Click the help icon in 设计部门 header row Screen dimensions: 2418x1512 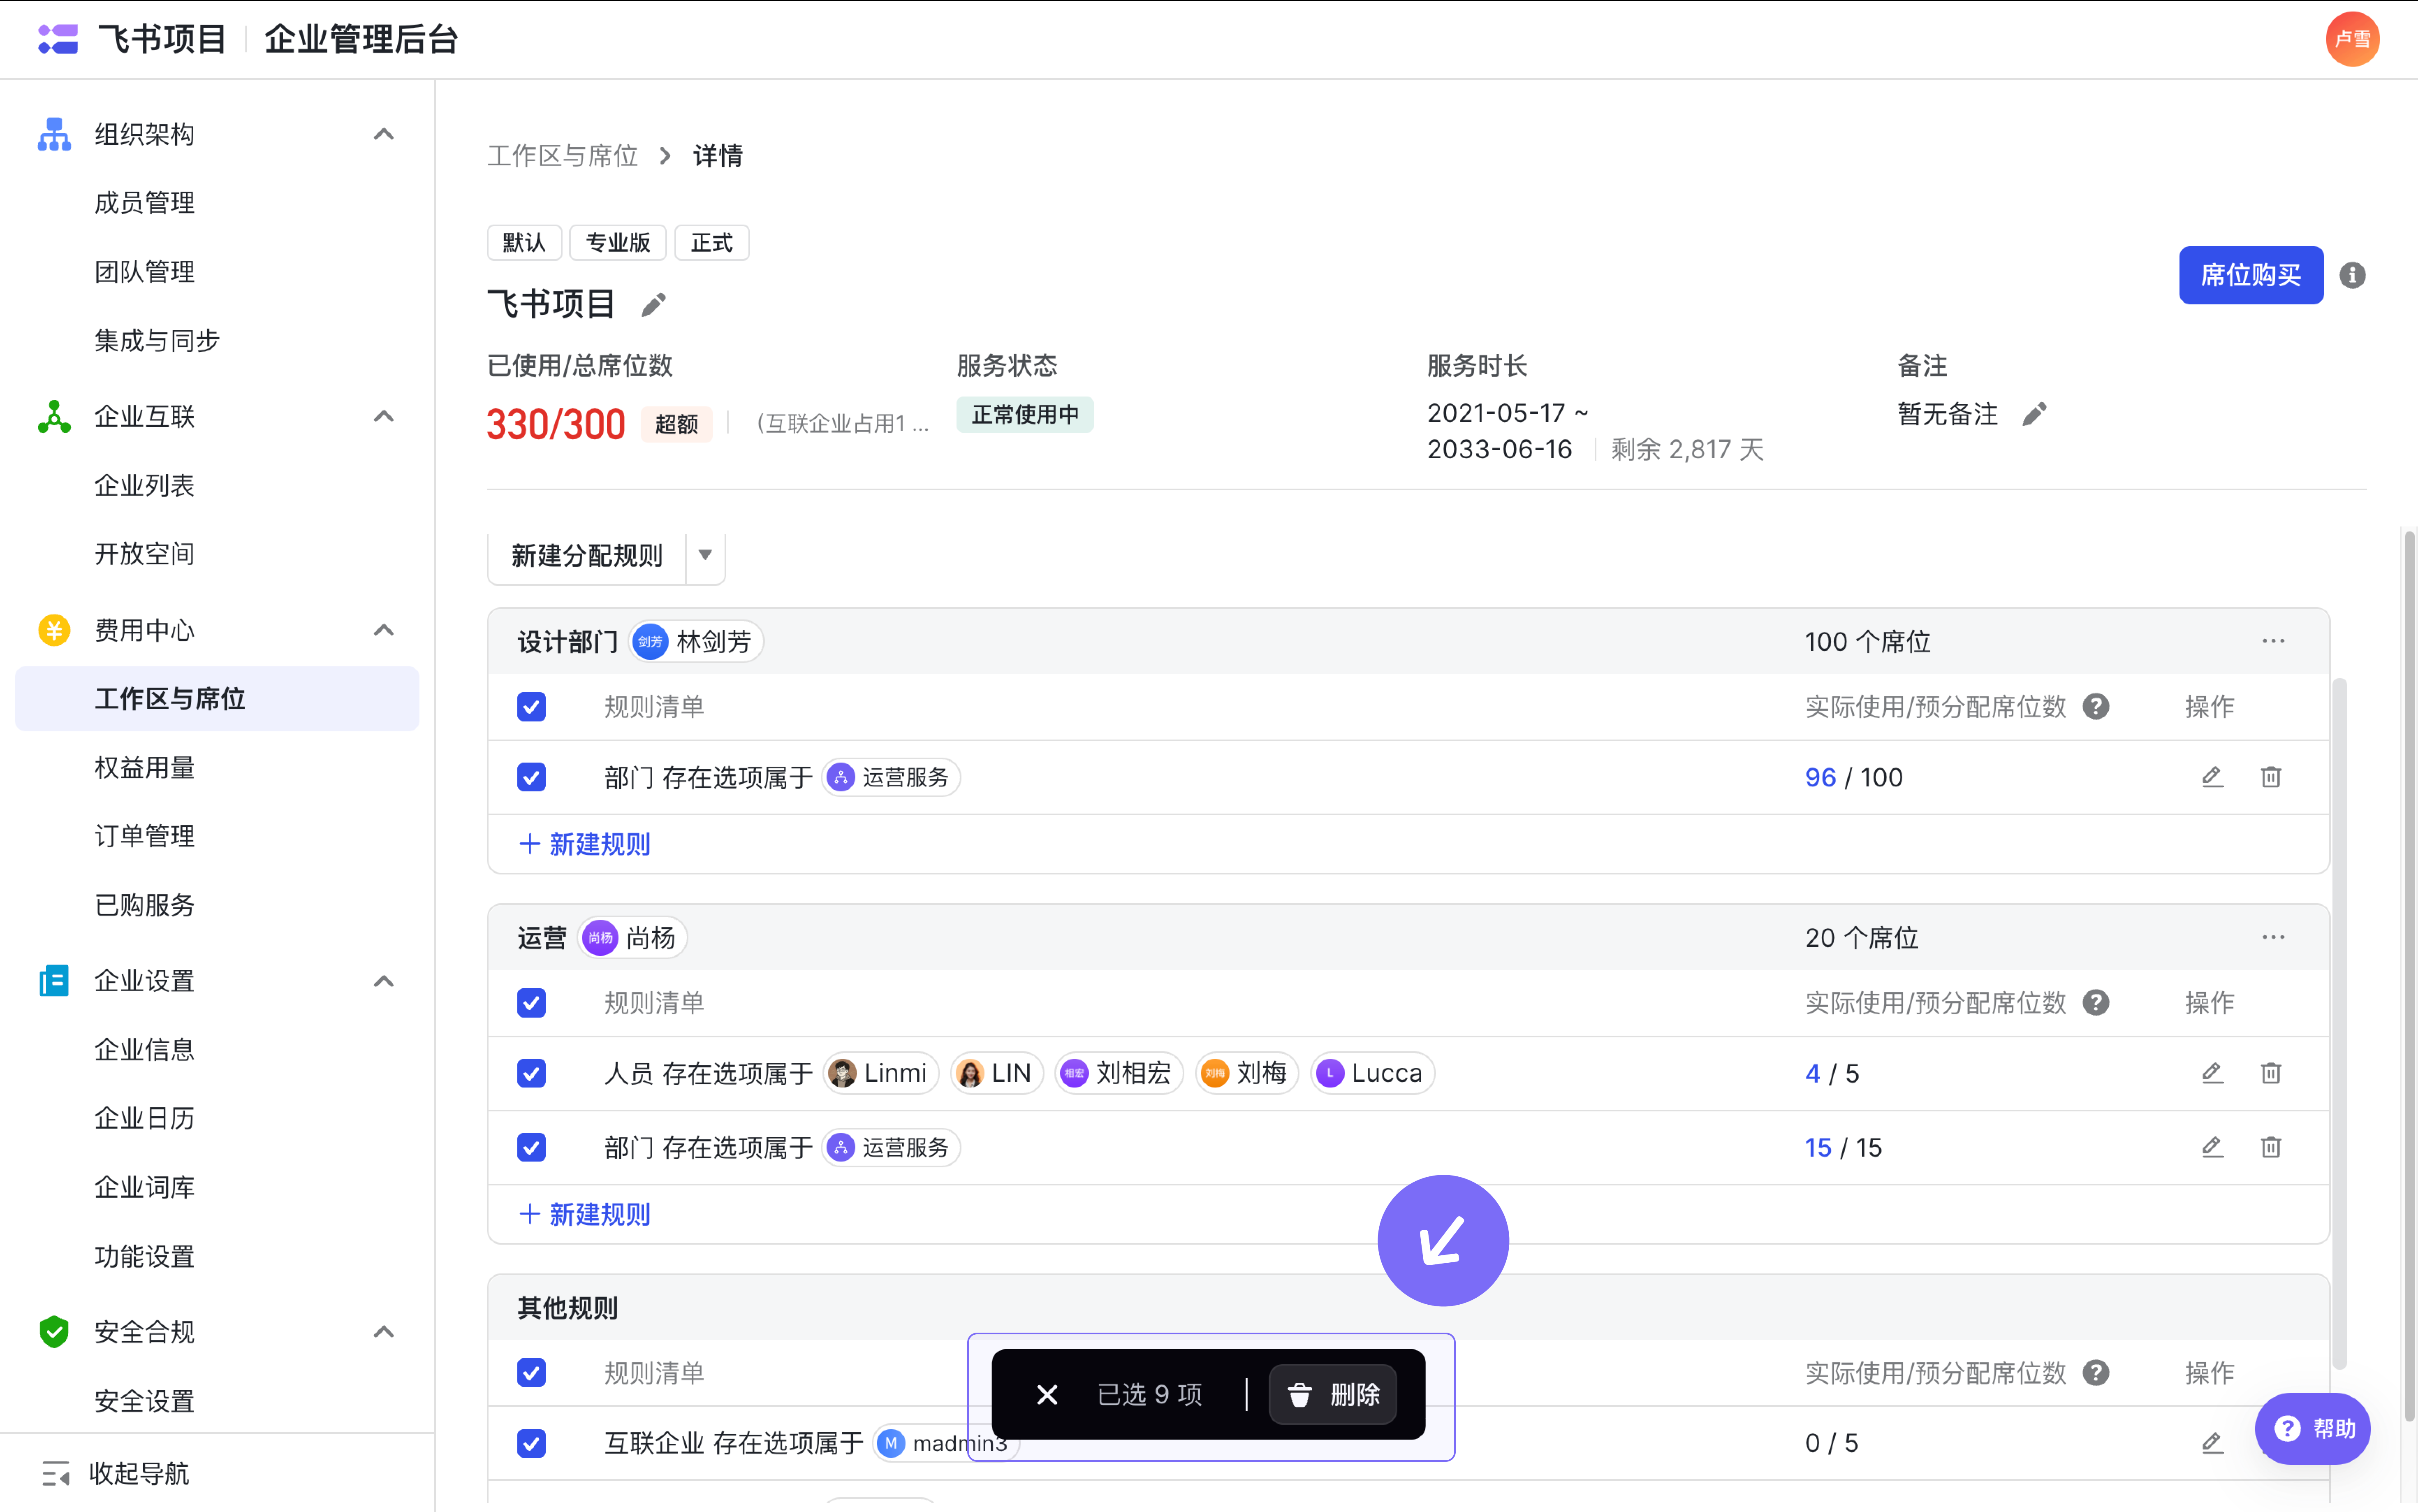click(x=2096, y=707)
